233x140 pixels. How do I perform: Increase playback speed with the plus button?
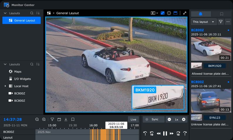[x=183, y=120]
